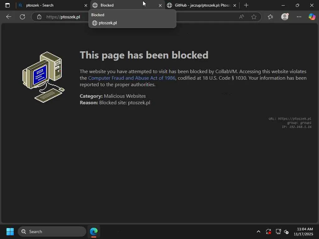Click the taskbar Search box
The image size is (319, 239).
pos(52,232)
